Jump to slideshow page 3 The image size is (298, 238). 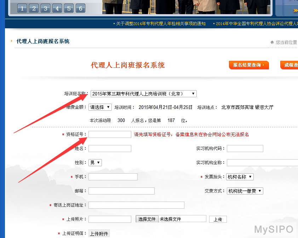coord(45,8)
